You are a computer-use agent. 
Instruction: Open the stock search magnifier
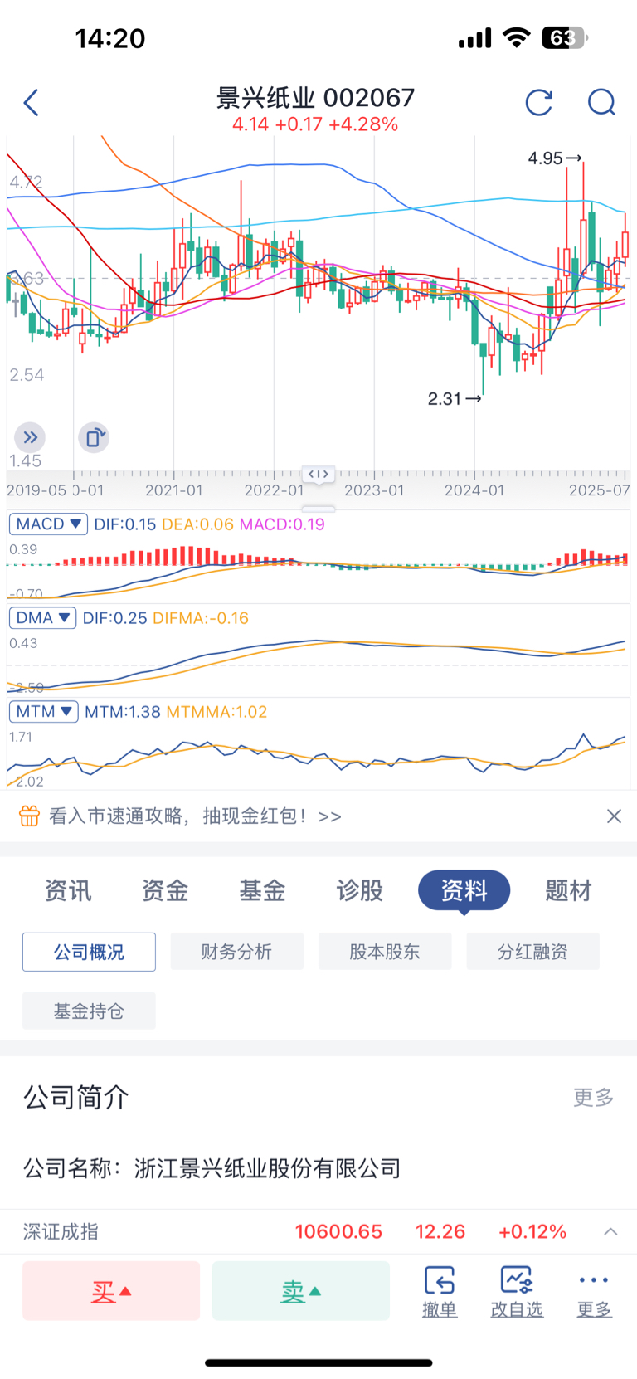601,103
